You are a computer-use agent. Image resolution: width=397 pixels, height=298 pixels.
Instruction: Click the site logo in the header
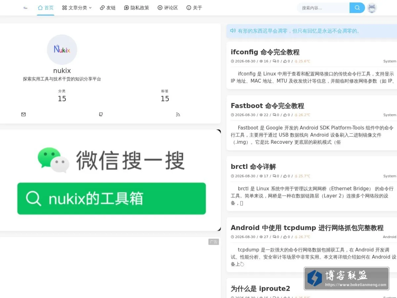25,8
